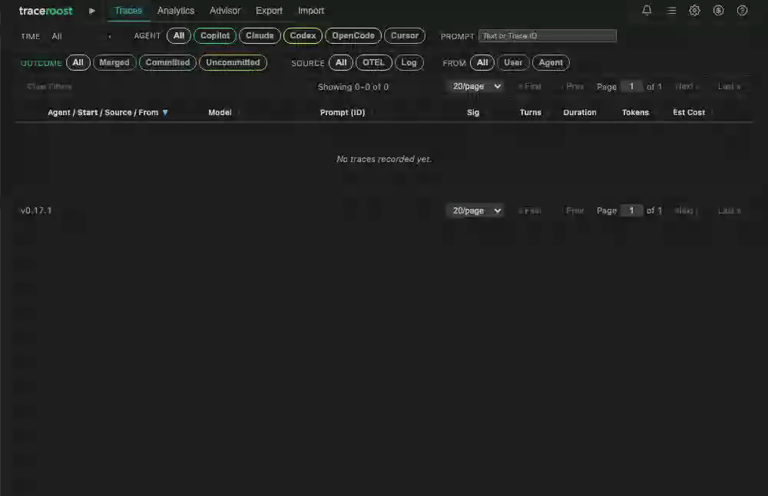Viewport: 768px width, 496px height.
Task: Click the Clear Filters link
Action: point(49,87)
